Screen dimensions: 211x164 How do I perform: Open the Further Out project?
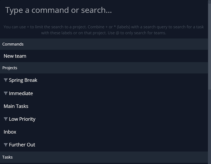pyautogui.click(x=22, y=145)
